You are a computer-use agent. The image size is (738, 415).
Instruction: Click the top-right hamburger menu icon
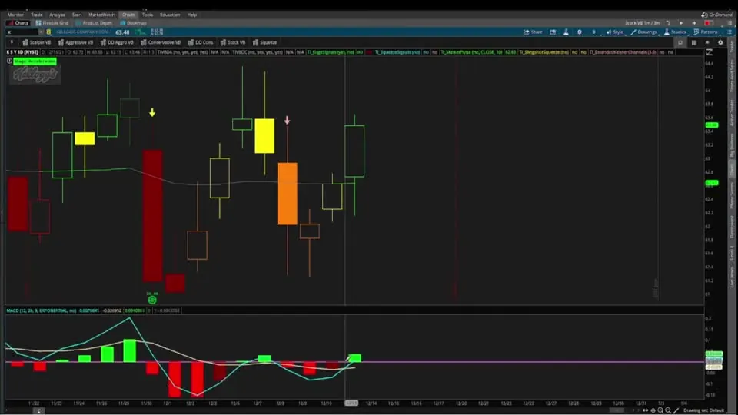pos(730,22)
